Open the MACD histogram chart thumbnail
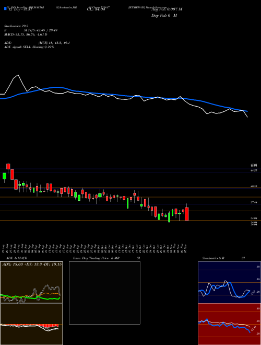Screen dimensions: 261x345 tap(31, 324)
